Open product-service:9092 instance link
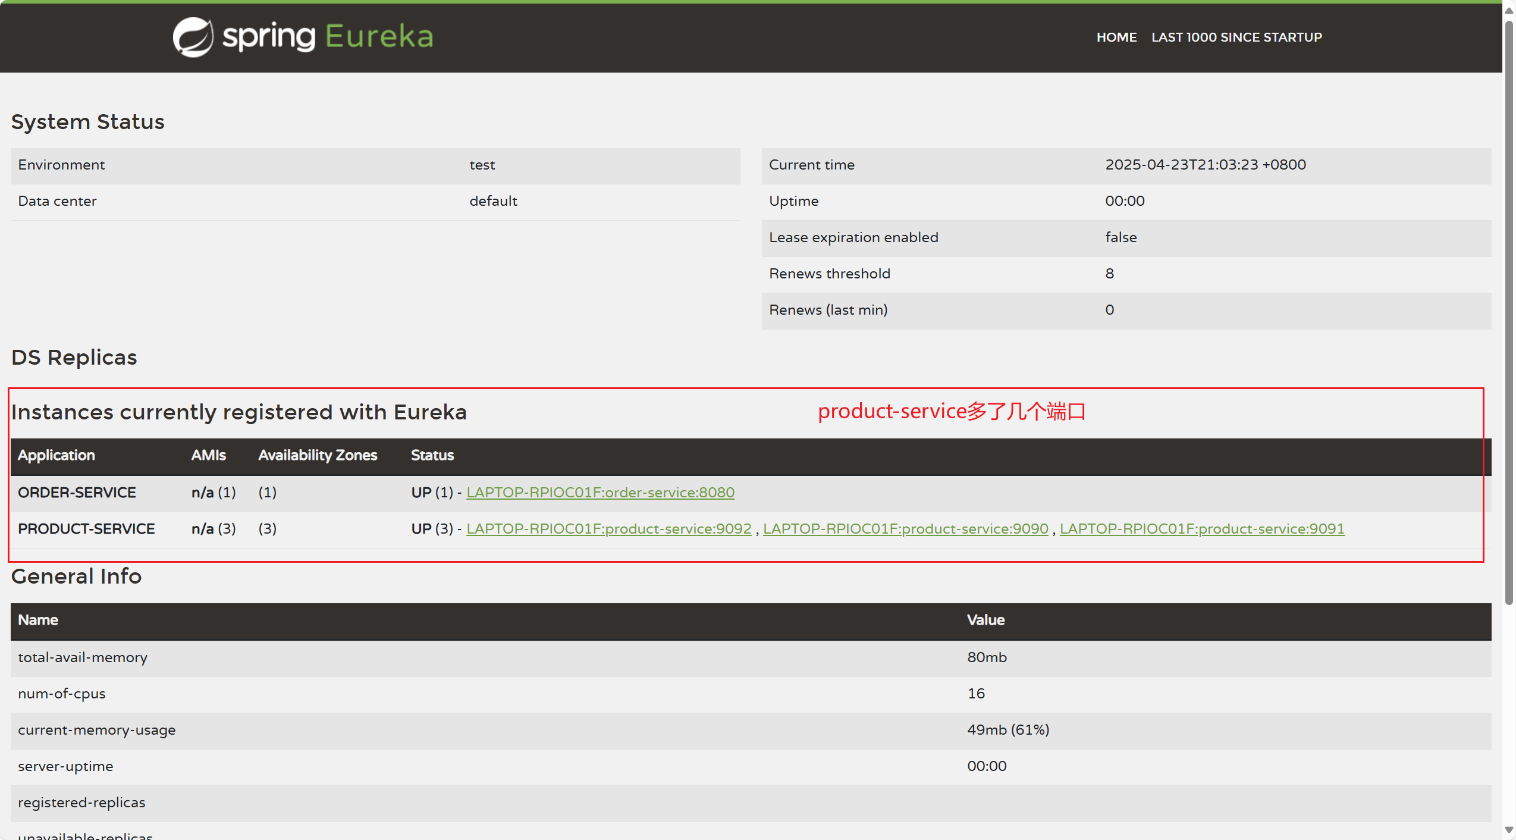The image size is (1516, 840). 608,529
